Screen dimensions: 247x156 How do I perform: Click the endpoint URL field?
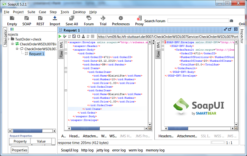[168, 37]
